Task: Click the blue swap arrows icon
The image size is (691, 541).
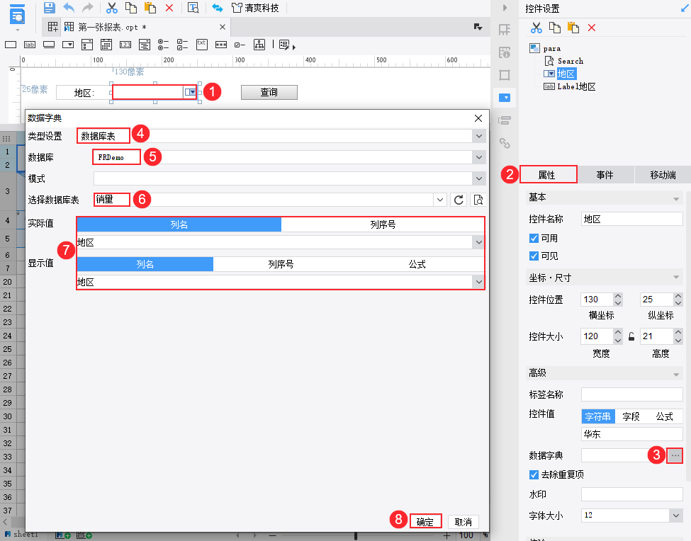Action: coord(217,8)
